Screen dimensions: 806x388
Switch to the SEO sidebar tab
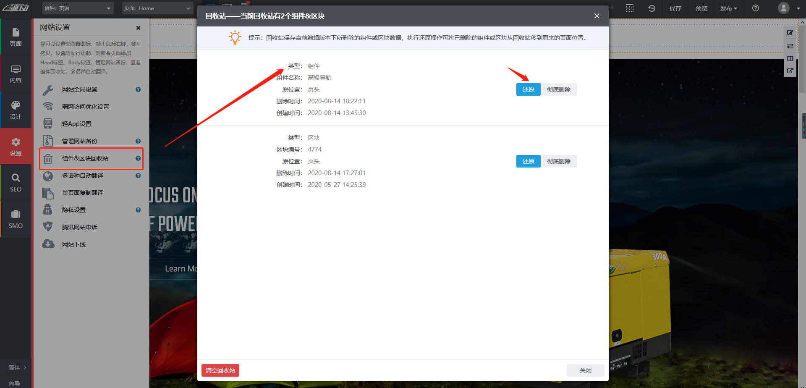(16, 182)
